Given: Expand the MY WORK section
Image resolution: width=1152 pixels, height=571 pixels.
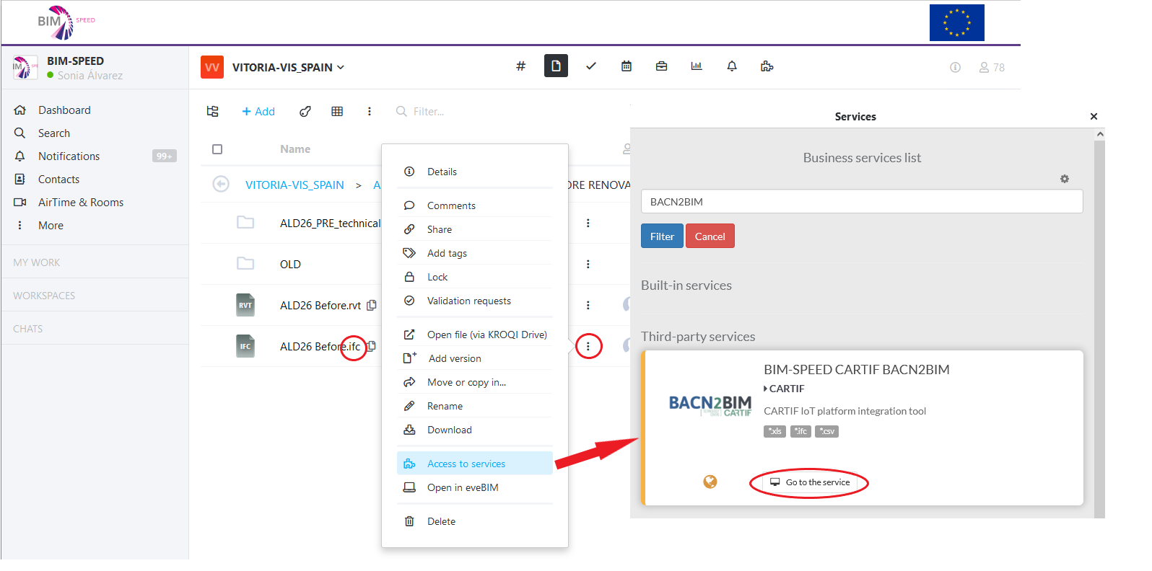Looking at the screenshot, I should (x=37, y=262).
